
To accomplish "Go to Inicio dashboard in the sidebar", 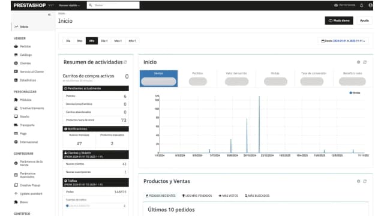I will coord(22,26).
